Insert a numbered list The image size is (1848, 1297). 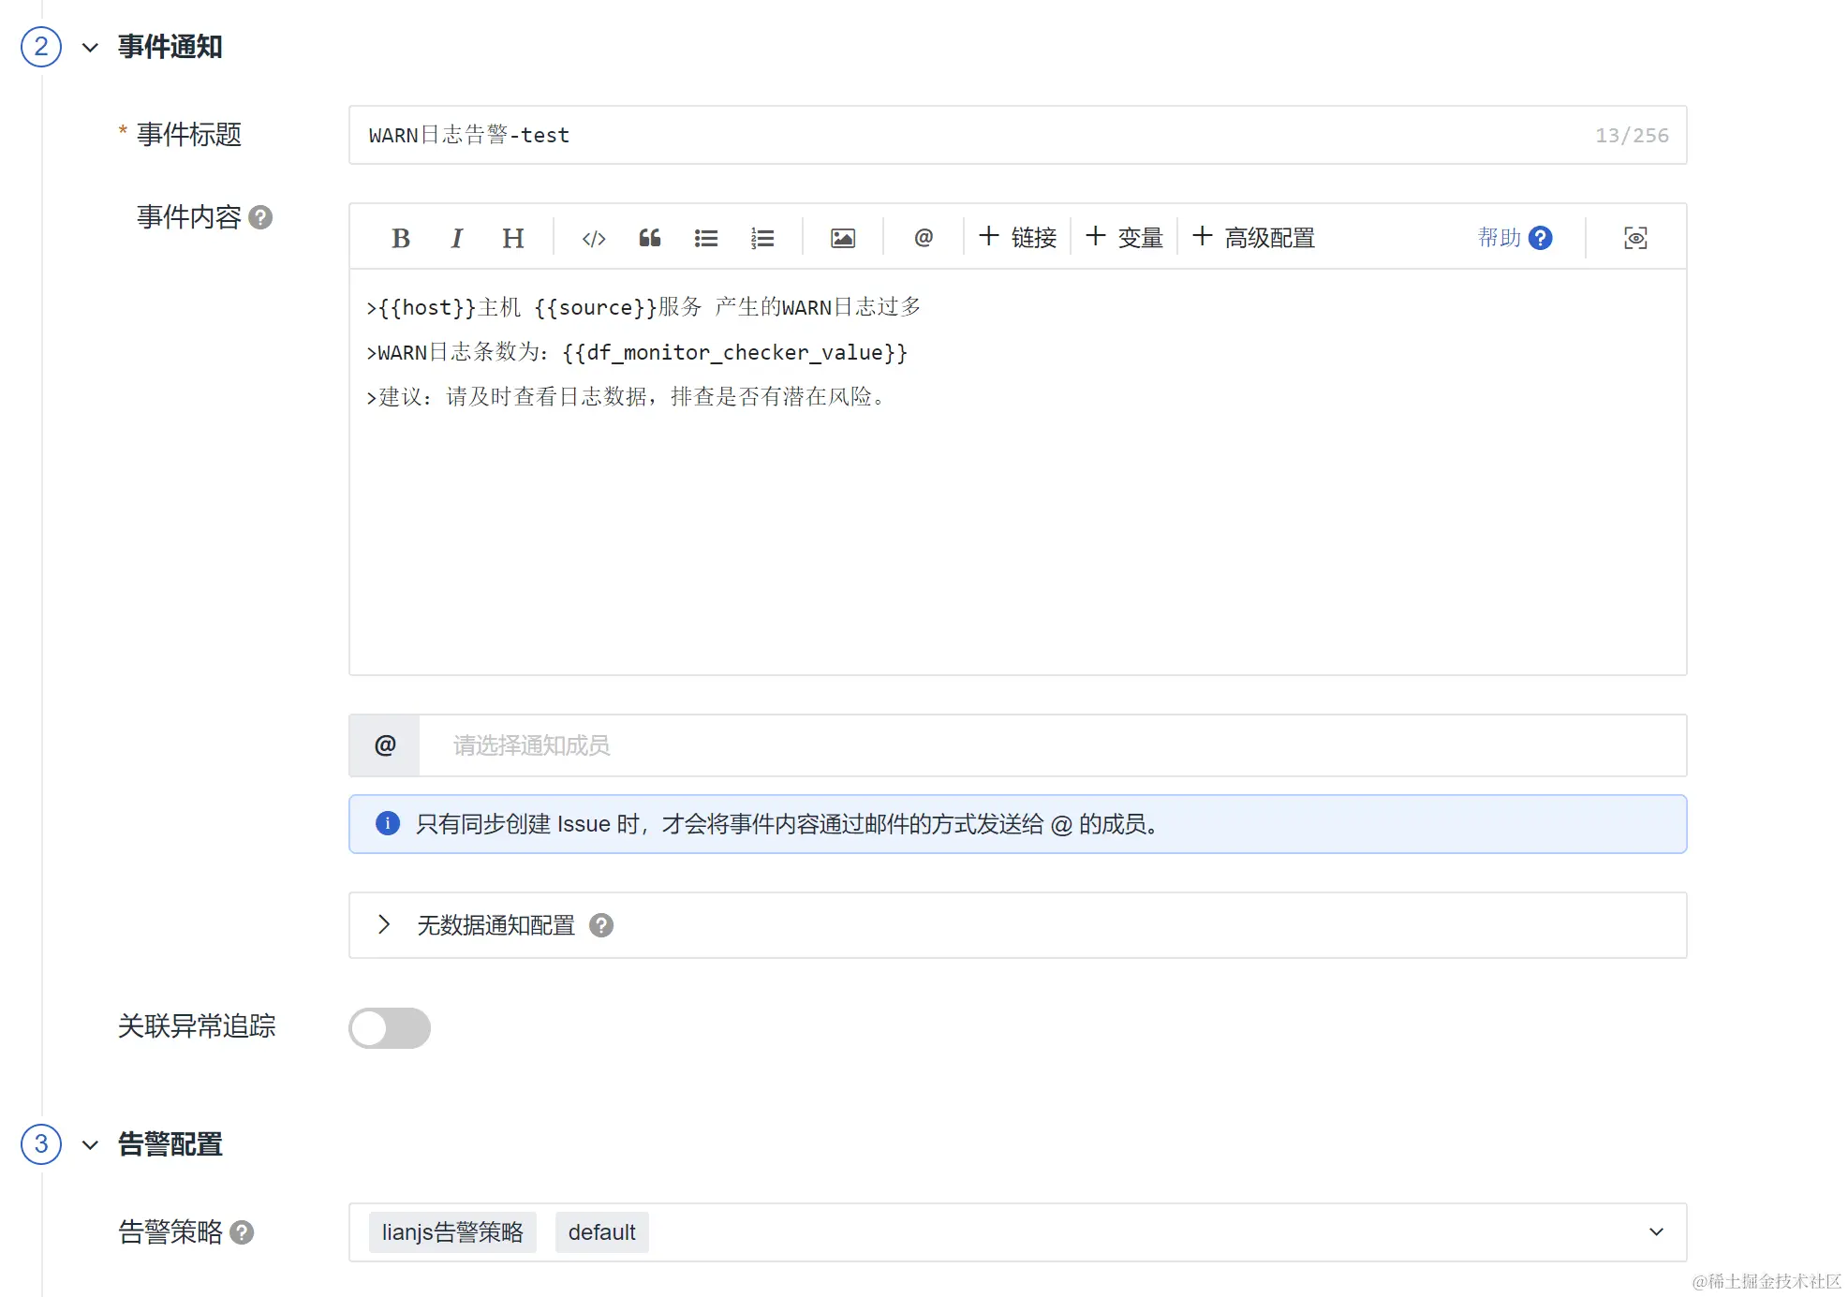point(762,238)
